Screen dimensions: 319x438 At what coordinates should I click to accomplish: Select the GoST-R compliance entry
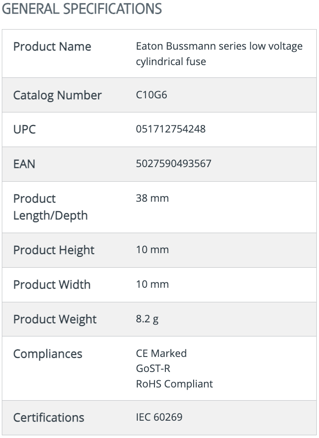(x=153, y=368)
